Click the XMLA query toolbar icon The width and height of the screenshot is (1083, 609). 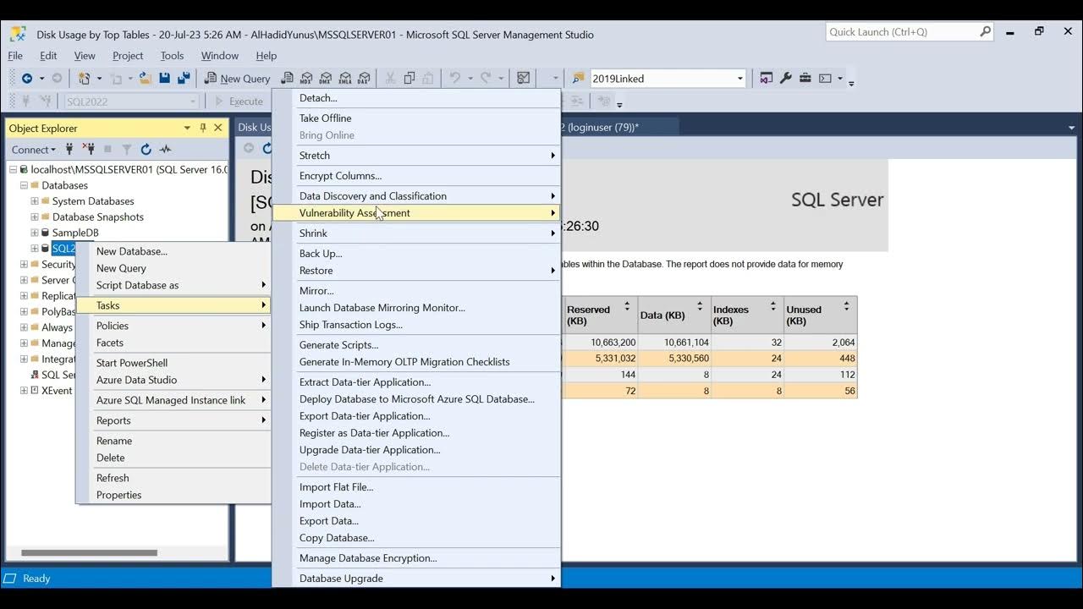tap(344, 79)
